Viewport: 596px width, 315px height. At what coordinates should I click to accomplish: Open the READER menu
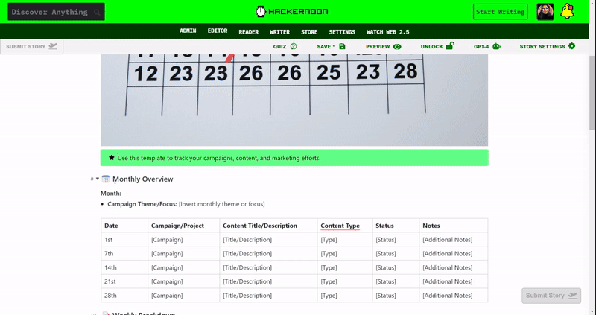(249, 32)
